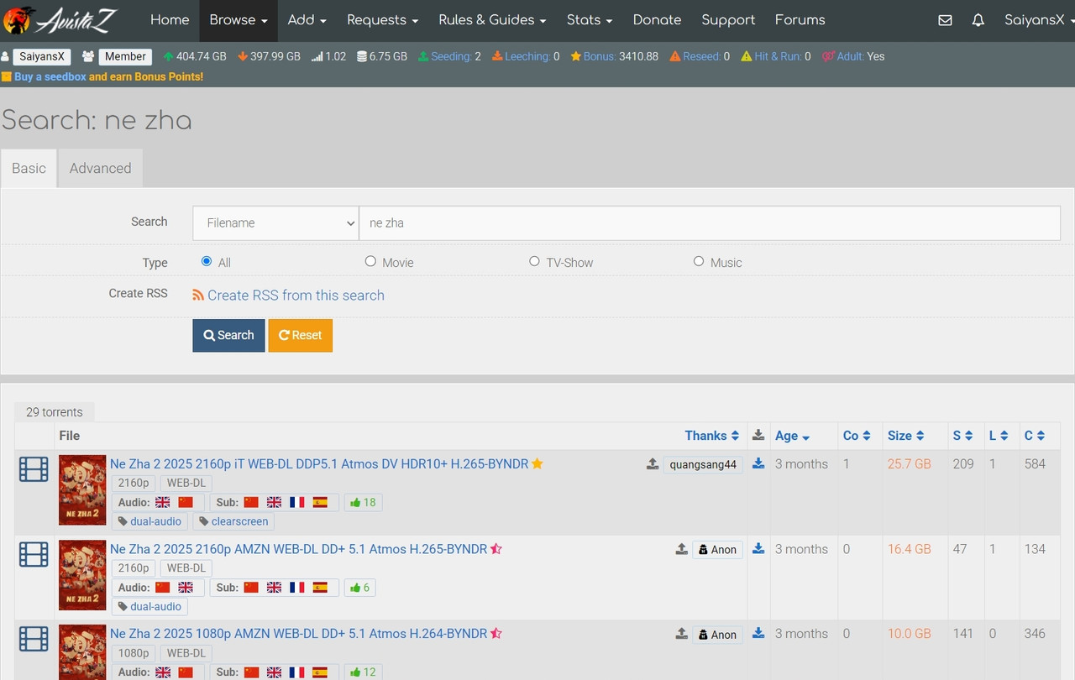The width and height of the screenshot is (1075, 680).
Task: Open poster thumbnail of iT WEB-DL torrent
Action: [82, 490]
